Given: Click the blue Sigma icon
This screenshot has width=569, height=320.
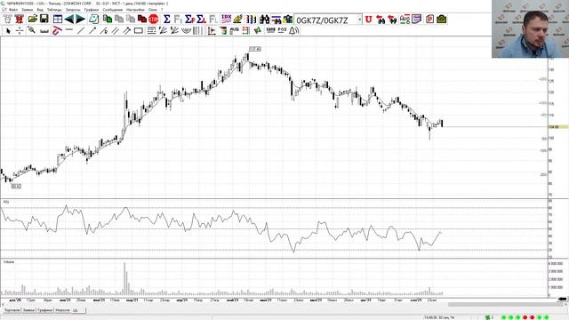Looking at the screenshot, I should (166, 19).
